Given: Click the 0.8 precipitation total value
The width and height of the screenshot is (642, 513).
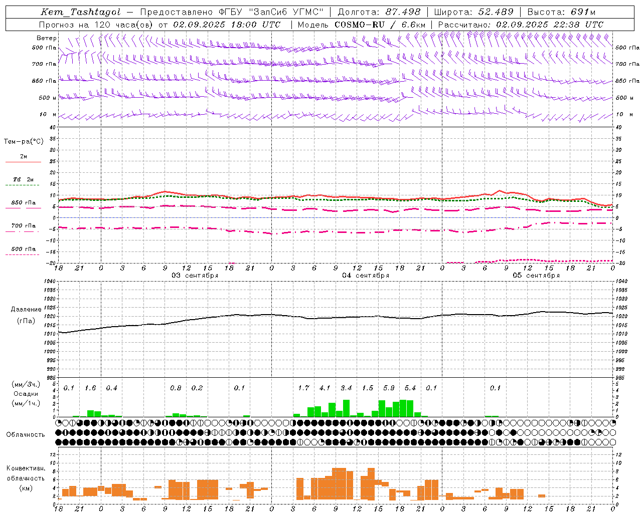Looking at the screenshot, I should tap(176, 388).
